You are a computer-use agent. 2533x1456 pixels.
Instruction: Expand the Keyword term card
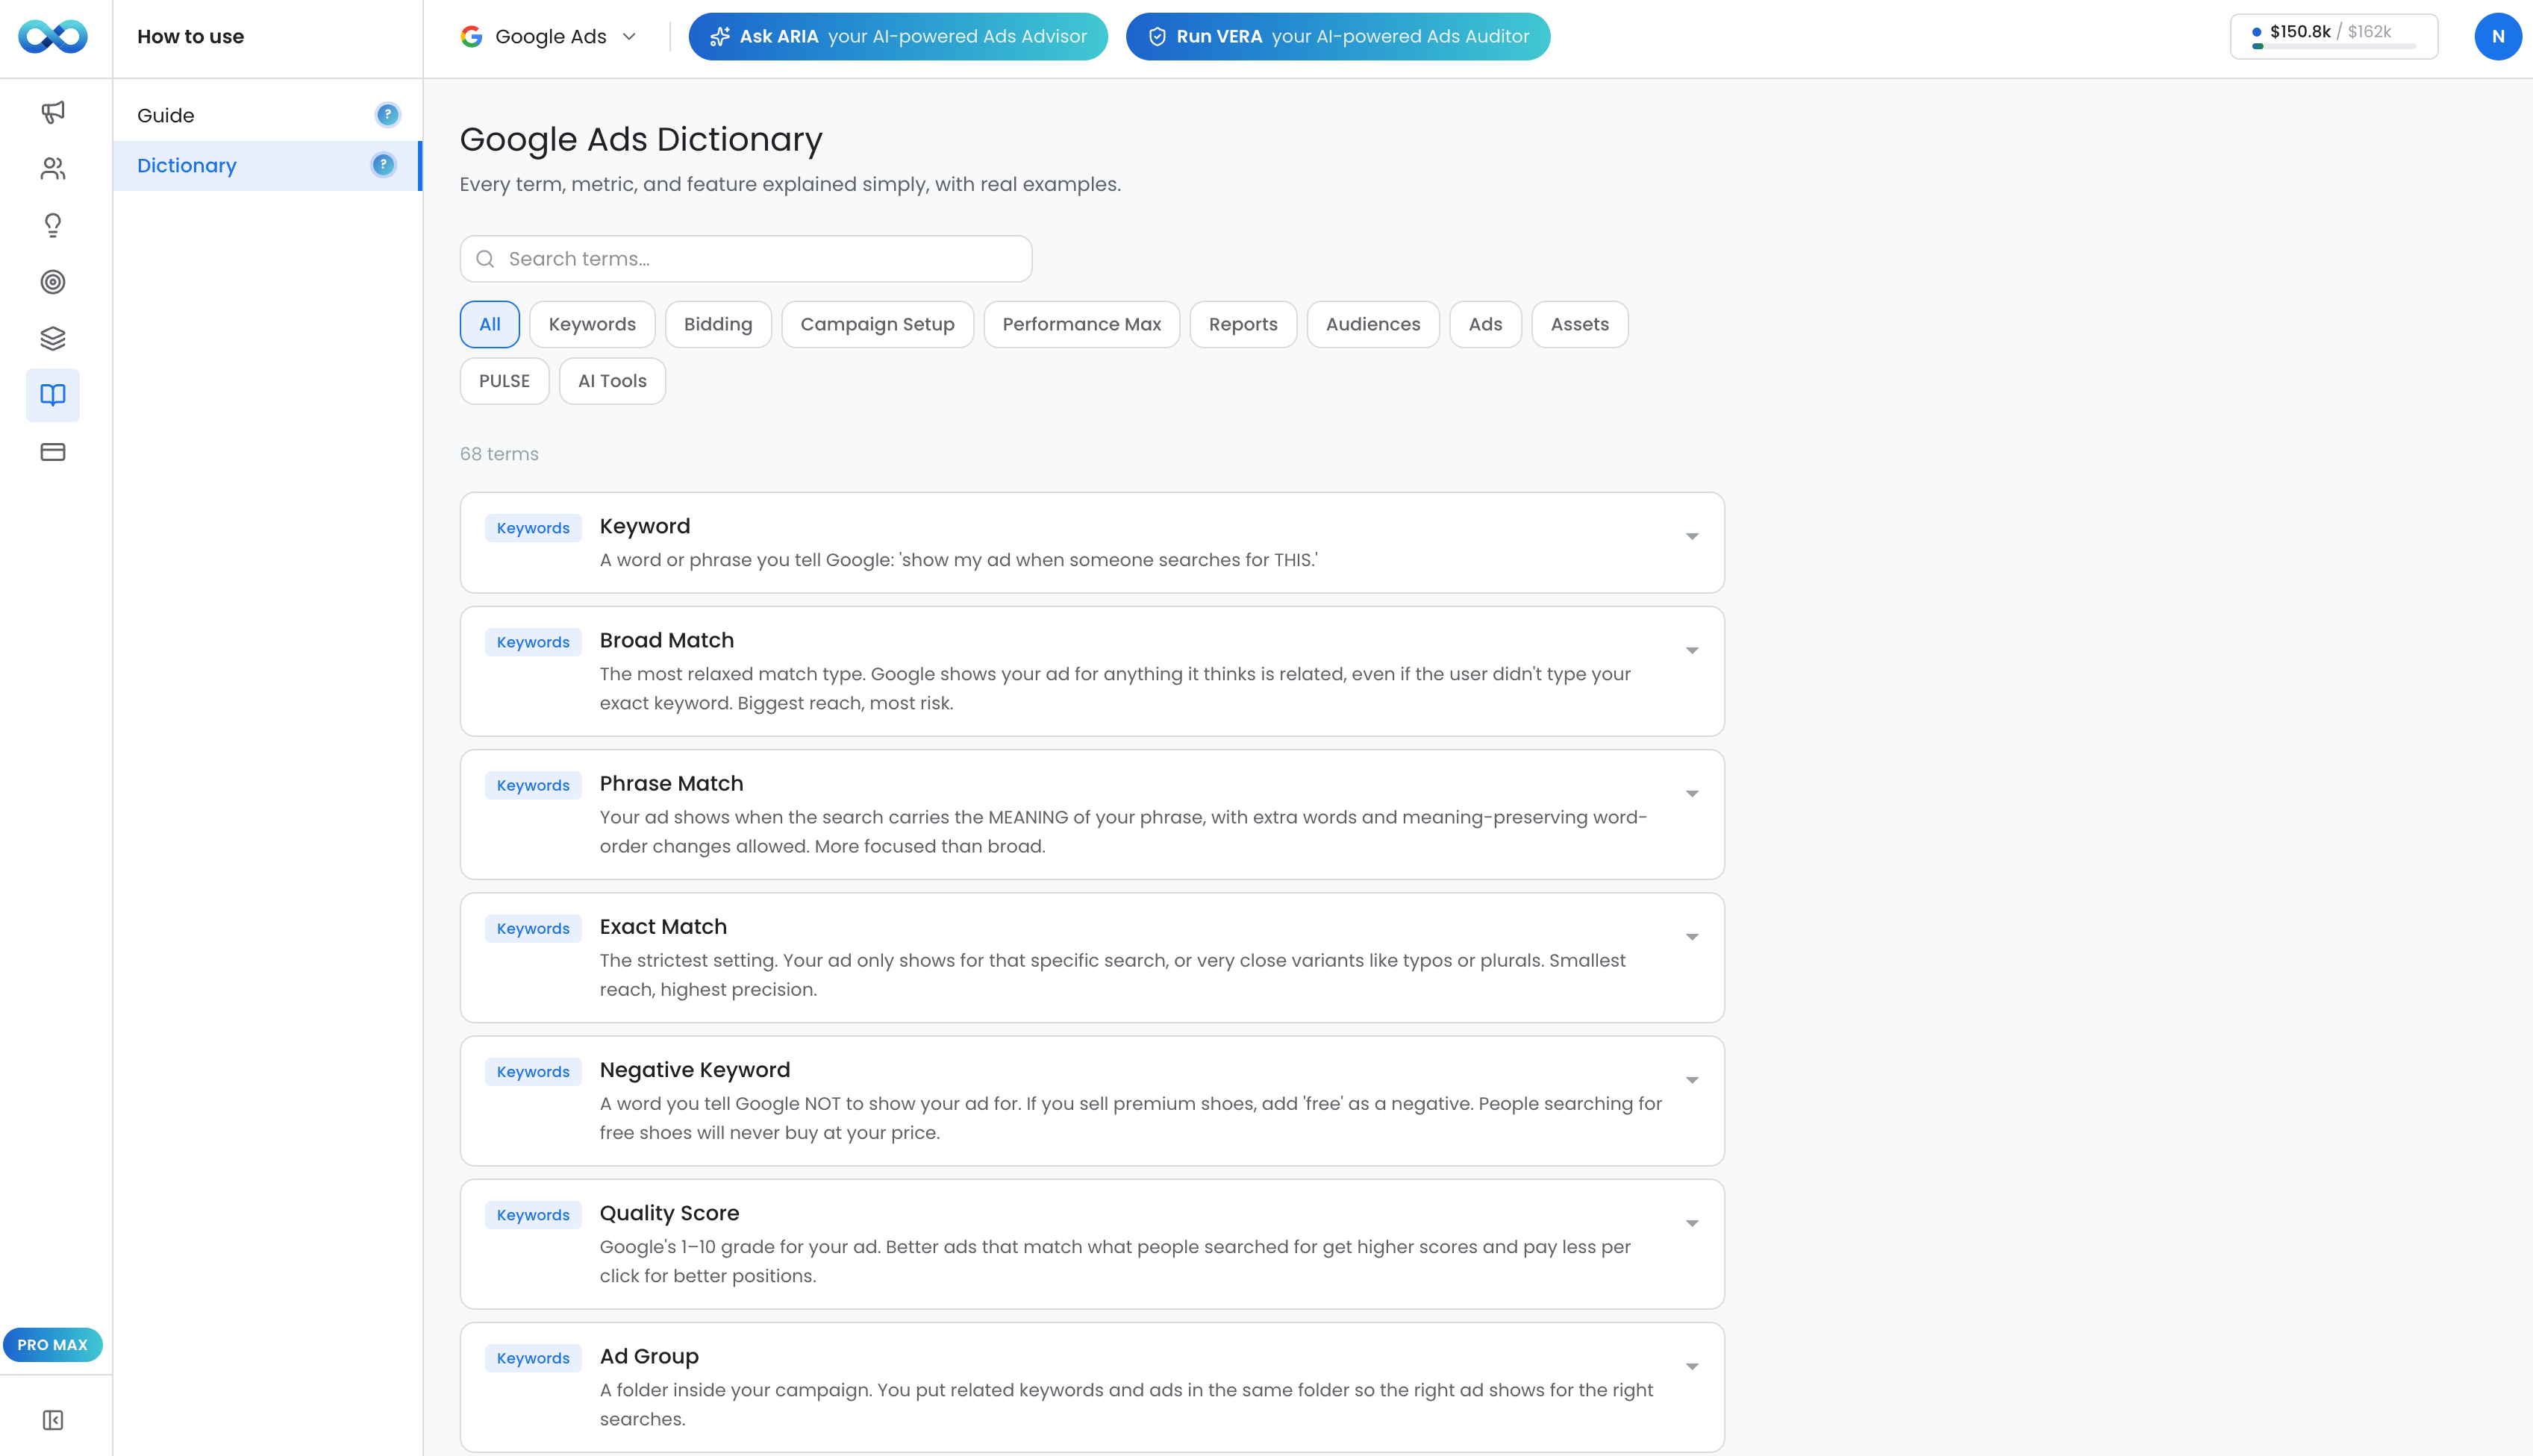click(1692, 537)
